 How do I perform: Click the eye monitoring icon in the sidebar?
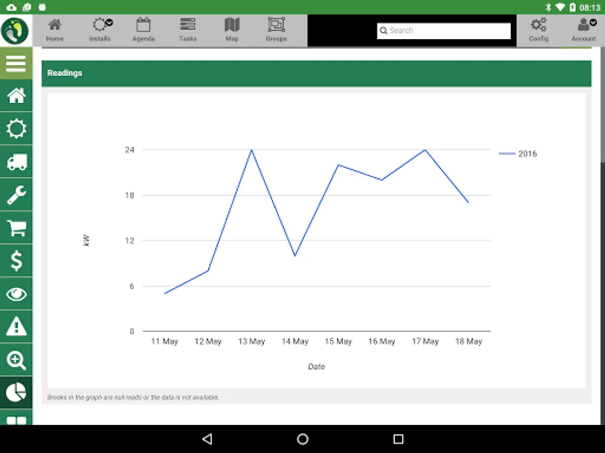[x=16, y=294]
